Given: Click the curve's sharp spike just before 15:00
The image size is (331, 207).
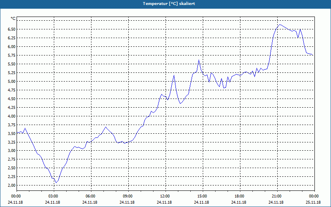Looking at the screenshot, I should point(199,60).
